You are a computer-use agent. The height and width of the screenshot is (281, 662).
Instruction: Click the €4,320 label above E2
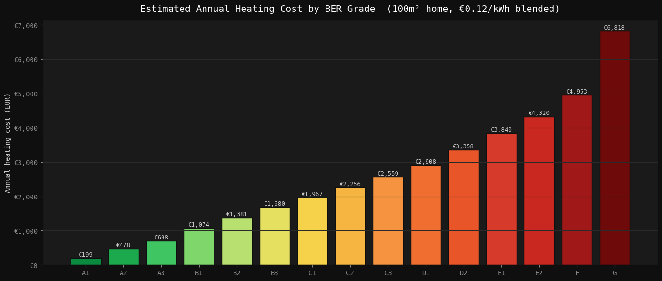pyautogui.click(x=539, y=113)
